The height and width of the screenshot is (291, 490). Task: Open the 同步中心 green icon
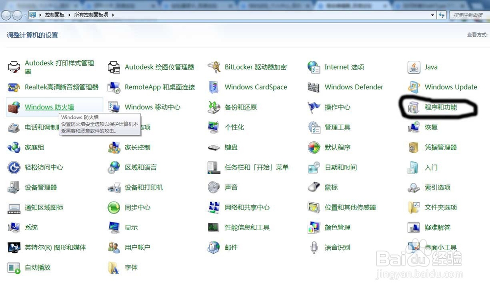click(114, 207)
